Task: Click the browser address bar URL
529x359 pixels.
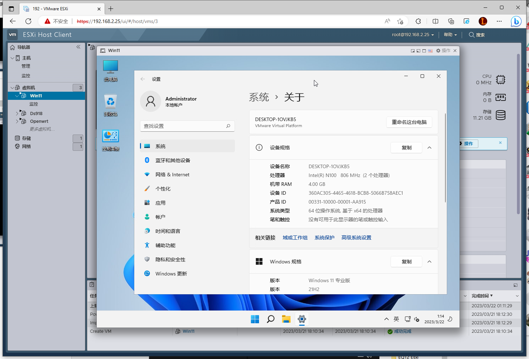Action: pos(117,21)
